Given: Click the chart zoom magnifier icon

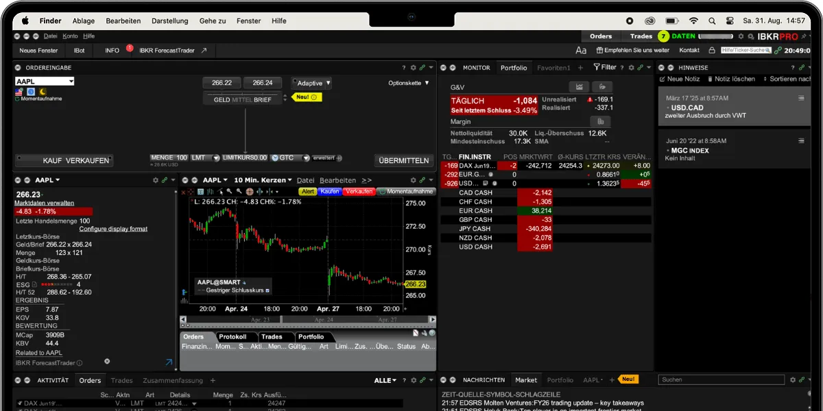Looking at the screenshot, I should point(229,192).
